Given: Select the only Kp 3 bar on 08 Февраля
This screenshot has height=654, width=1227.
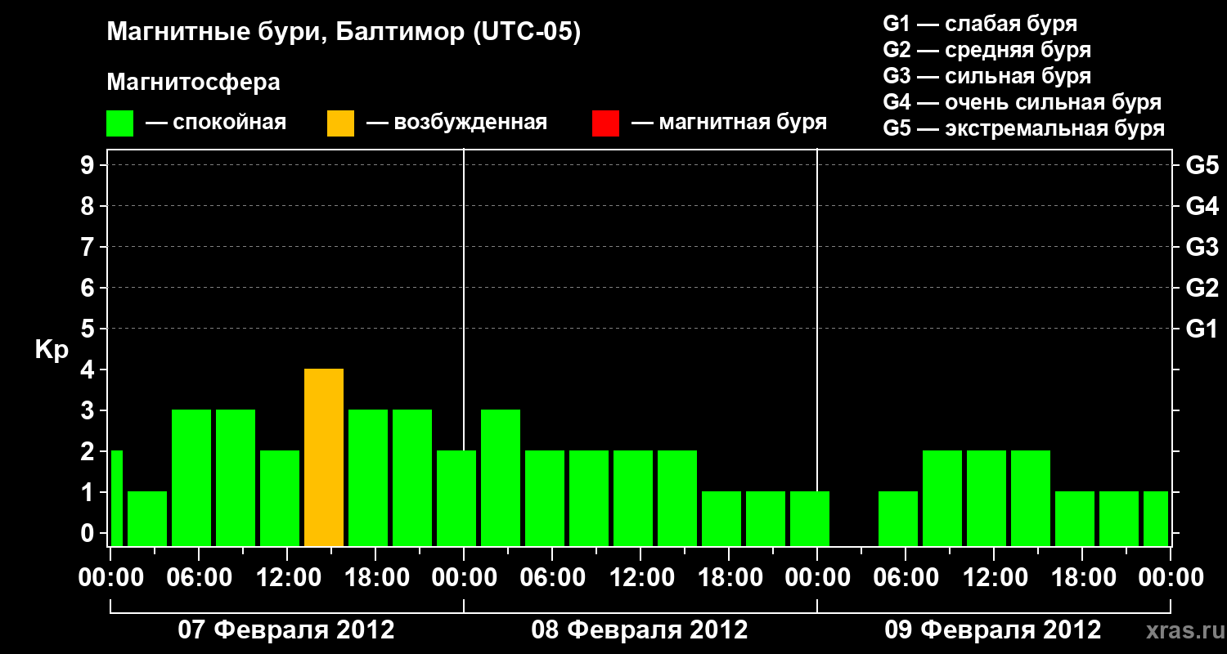Looking at the screenshot, I should pyautogui.click(x=501, y=478).
